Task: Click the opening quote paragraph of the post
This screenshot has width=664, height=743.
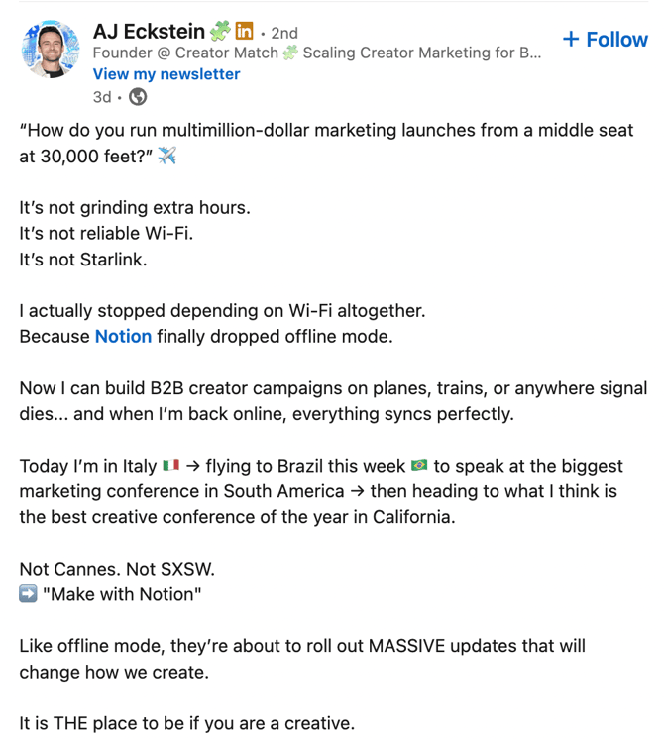Action: (326, 143)
